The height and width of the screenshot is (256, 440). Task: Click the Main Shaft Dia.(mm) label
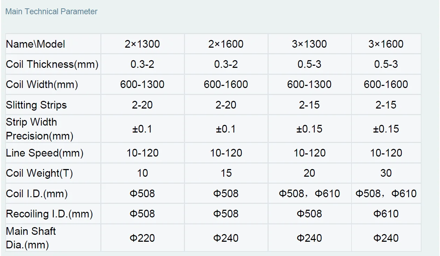[x=31, y=238]
